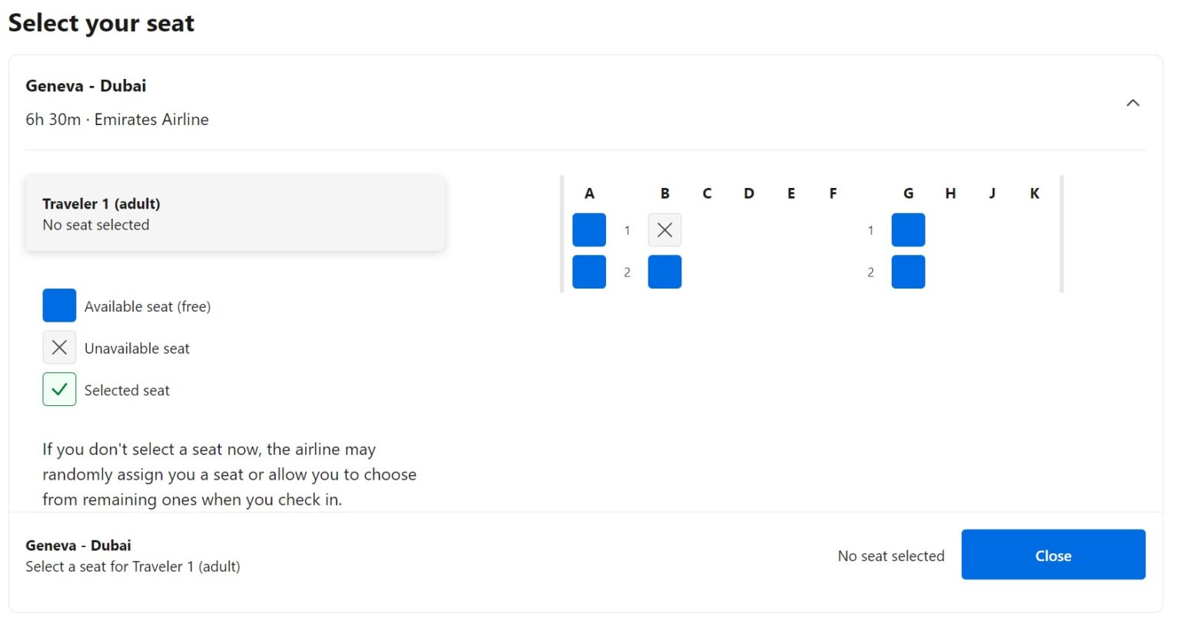Choose seat 2B in row two
Screen dimensions: 1180x617
[x=665, y=272]
